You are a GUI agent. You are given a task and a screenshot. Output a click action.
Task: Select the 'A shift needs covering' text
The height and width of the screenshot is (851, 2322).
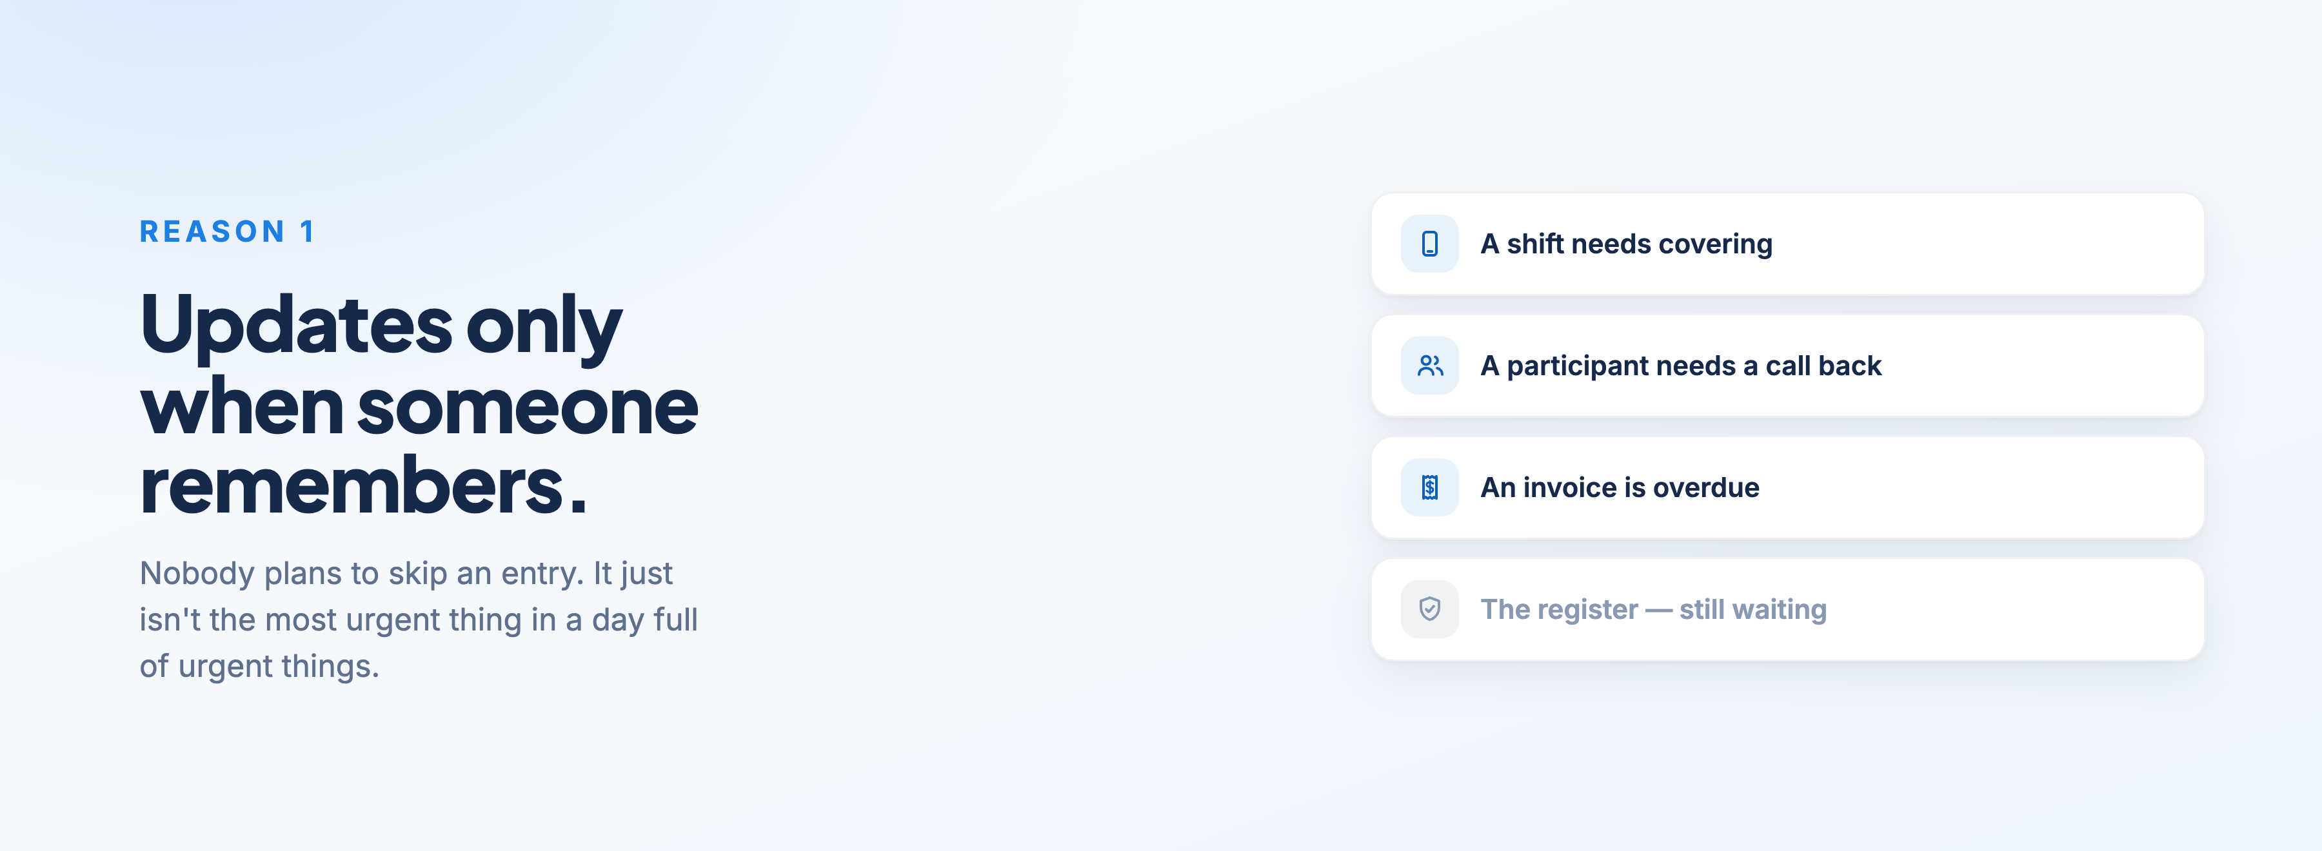click(x=1626, y=244)
